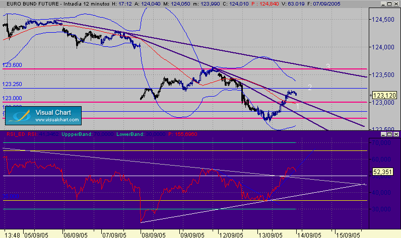Viewport: 401px width, 238px height.
Task: Close the Euro Bund Future chart window
Action: pos(396,4)
